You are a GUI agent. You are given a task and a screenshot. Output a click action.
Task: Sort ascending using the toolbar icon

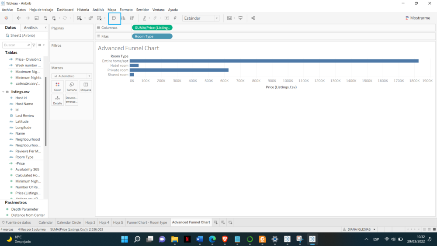(x=123, y=18)
